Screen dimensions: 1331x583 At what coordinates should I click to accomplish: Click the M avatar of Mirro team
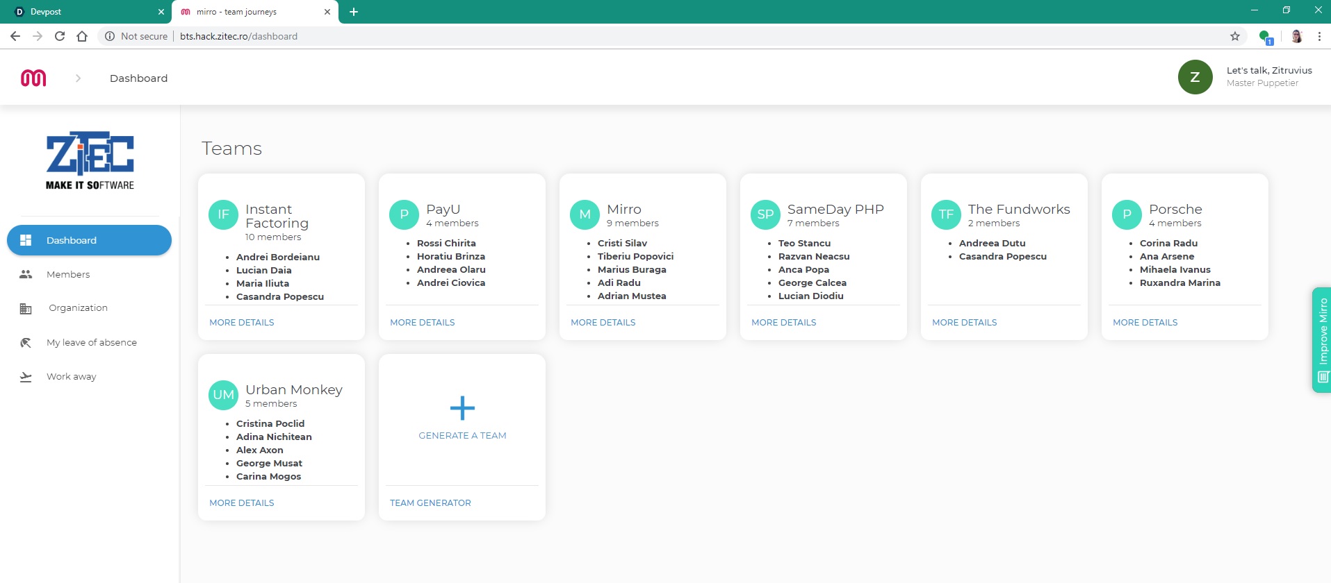click(585, 214)
